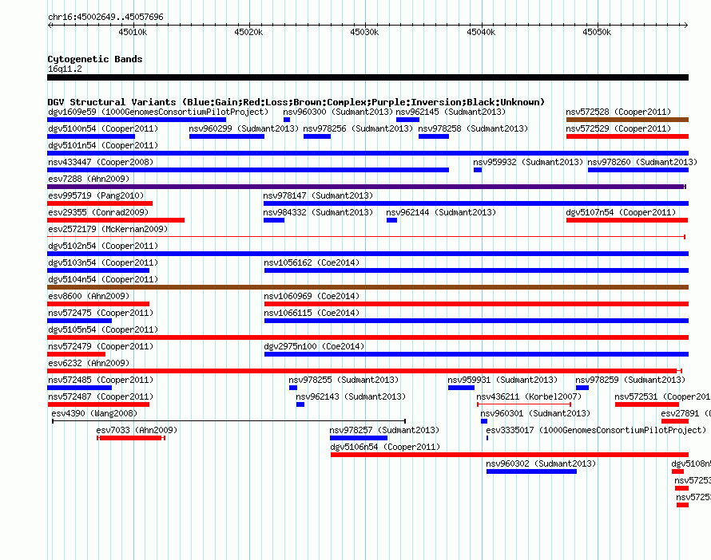
Task: Open the dgv5107n54 (Cooper2011) label
Action: coord(621,212)
